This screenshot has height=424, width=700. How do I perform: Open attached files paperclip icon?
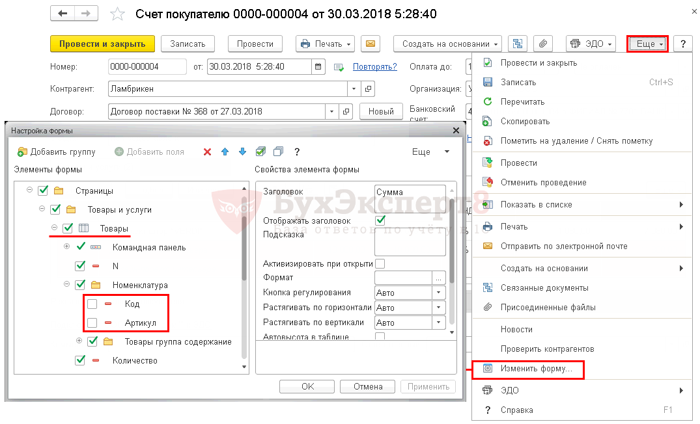(542, 44)
